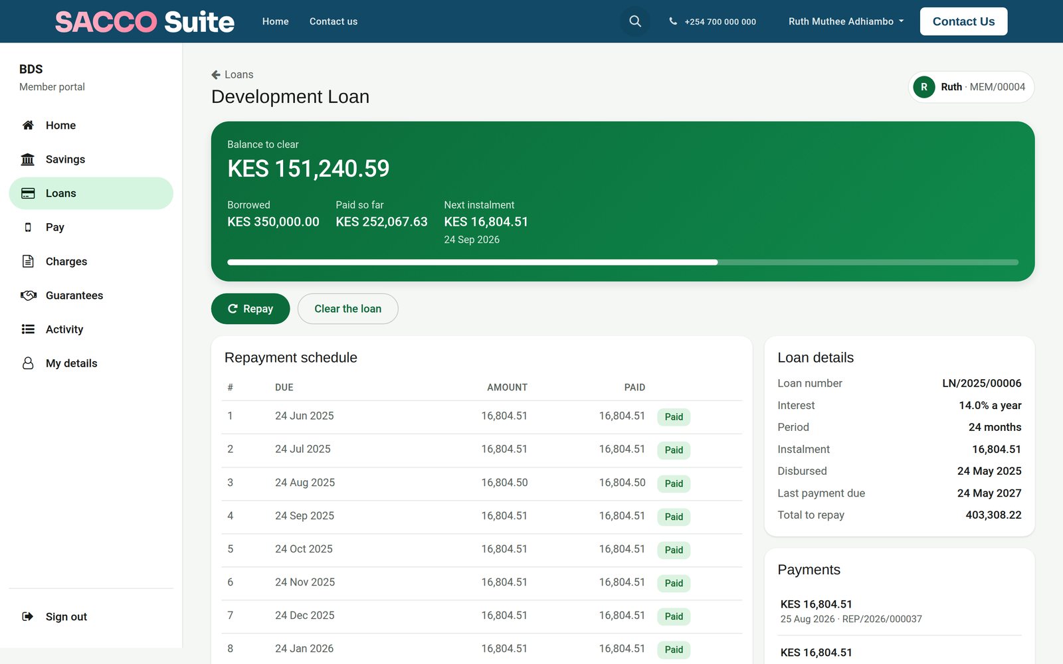Click the loan number LN/2025/00006
Screen dimensions: 1063x664
tap(981, 383)
